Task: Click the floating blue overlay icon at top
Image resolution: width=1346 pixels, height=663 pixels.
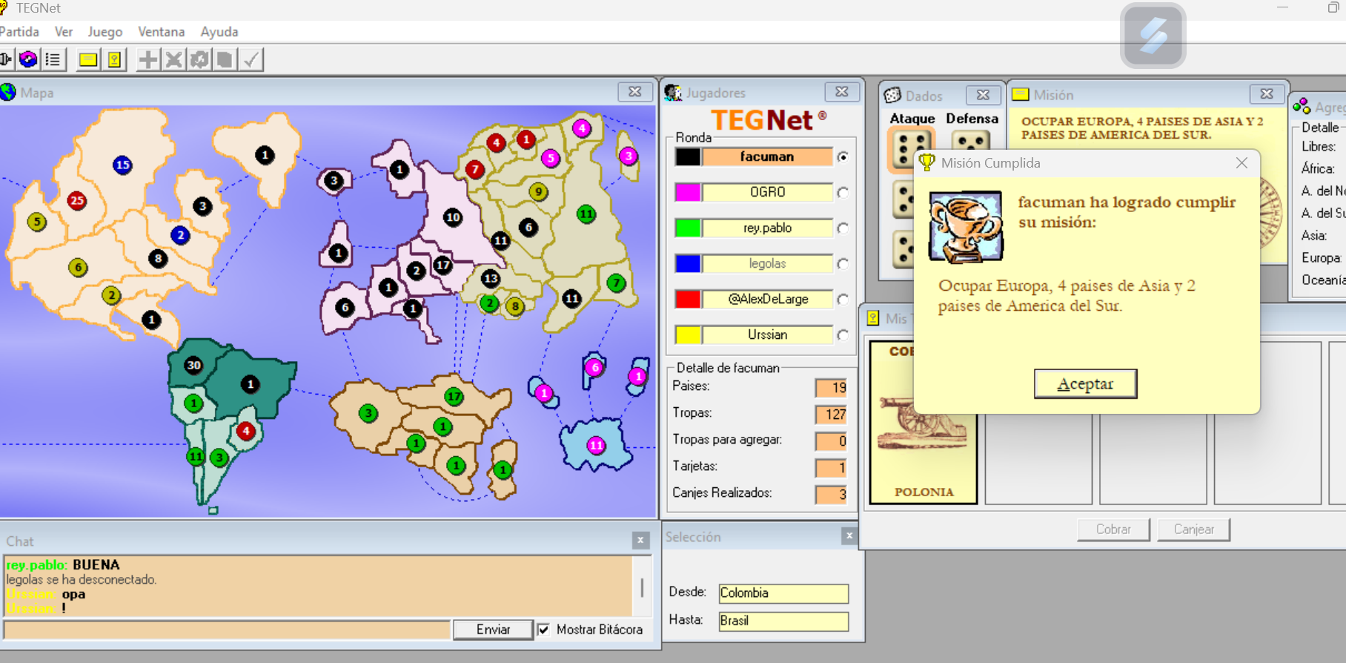Action: (x=1153, y=36)
